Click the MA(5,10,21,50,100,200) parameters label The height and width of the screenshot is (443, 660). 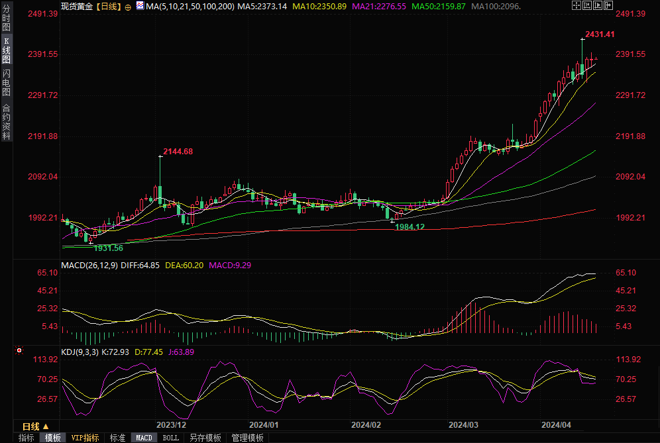(x=190, y=6)
